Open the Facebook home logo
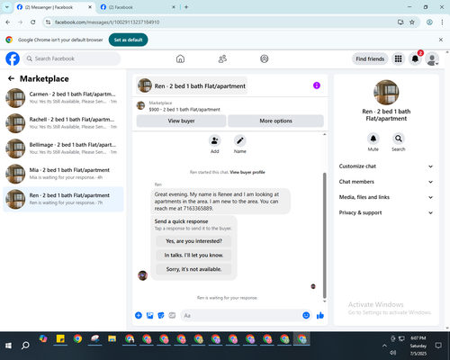 [x=13, y=58]
